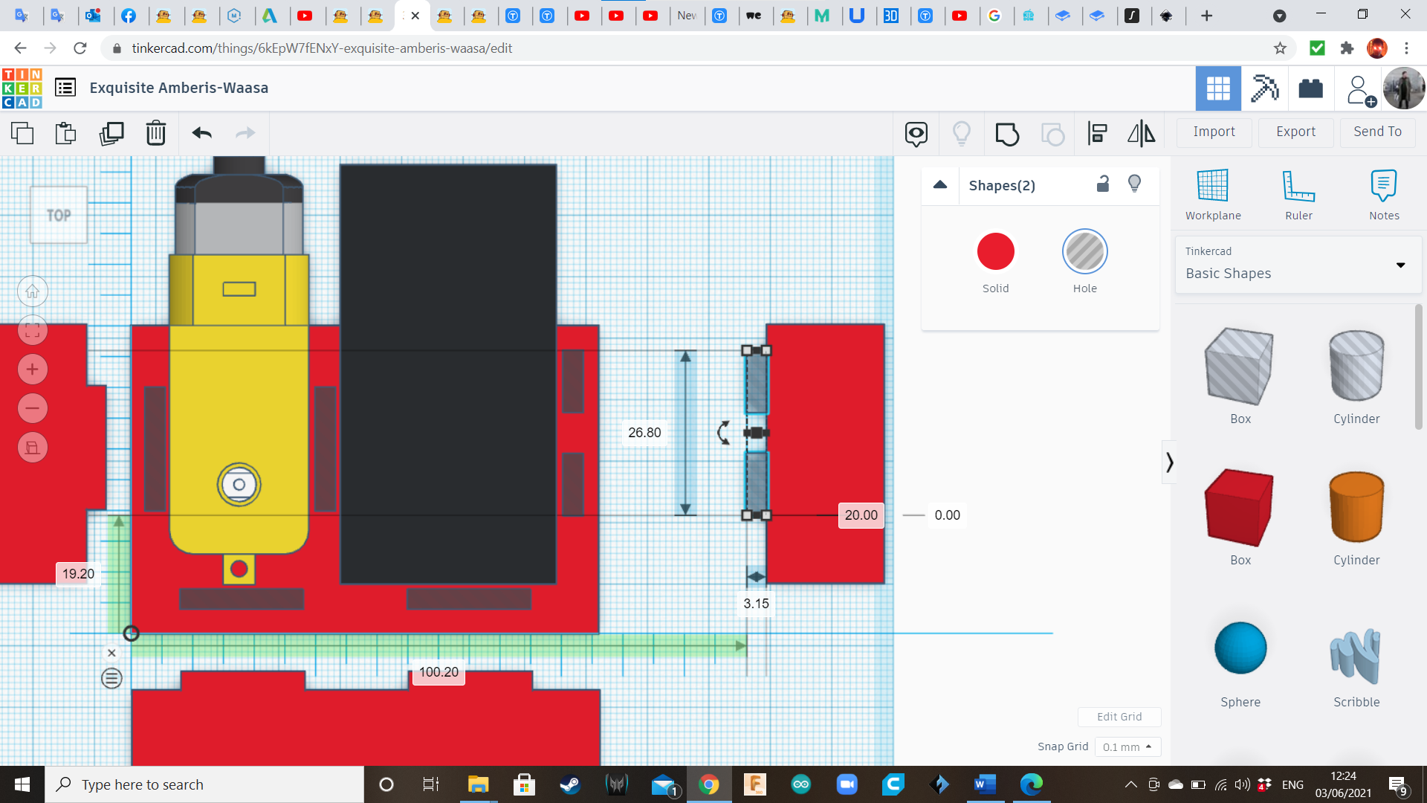Click the Import button
1427x803 pixels.
click(1214, 132)
